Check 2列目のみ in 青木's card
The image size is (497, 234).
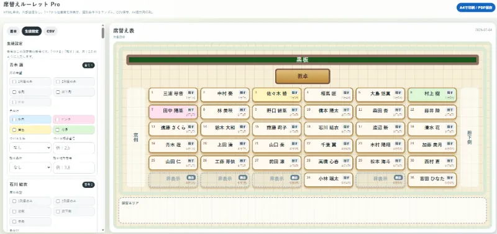pyautogui.click(x=58, y=82)
